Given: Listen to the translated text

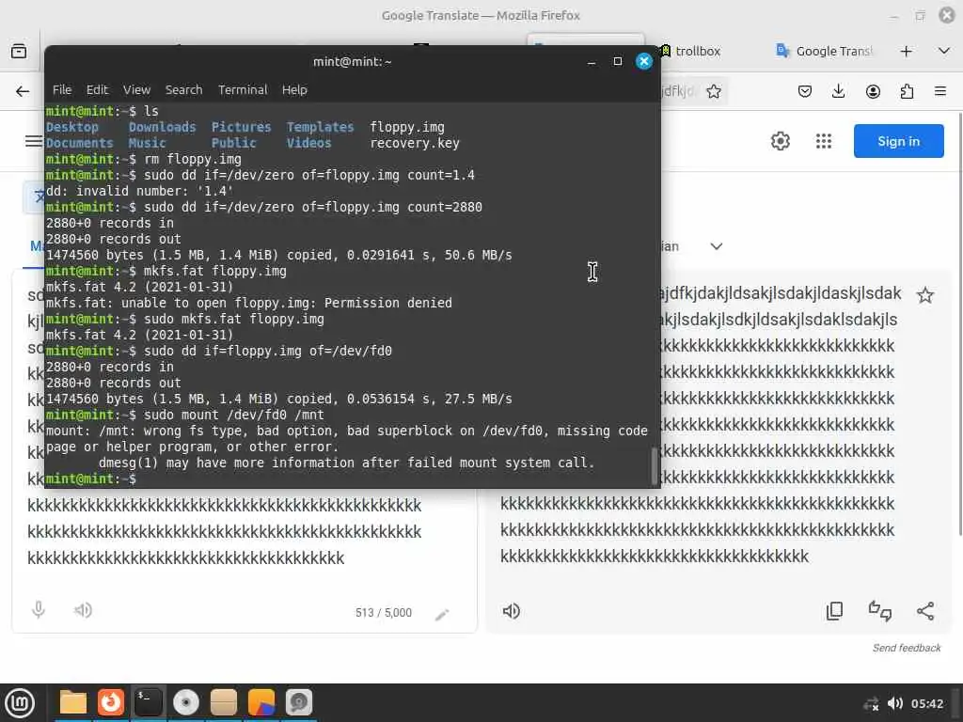Looking at the screenshot, I should (511, 611).
